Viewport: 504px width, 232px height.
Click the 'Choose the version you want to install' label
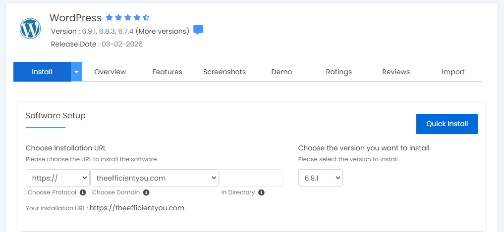click(x=364, y=148)
